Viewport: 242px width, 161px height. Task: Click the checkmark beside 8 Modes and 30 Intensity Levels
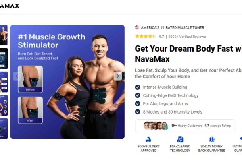click(x=138, y=112)
